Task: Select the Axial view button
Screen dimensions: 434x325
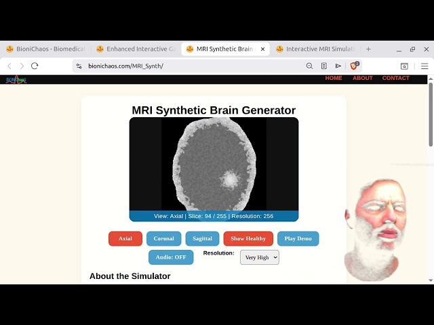Action: (x=125, y=238)
